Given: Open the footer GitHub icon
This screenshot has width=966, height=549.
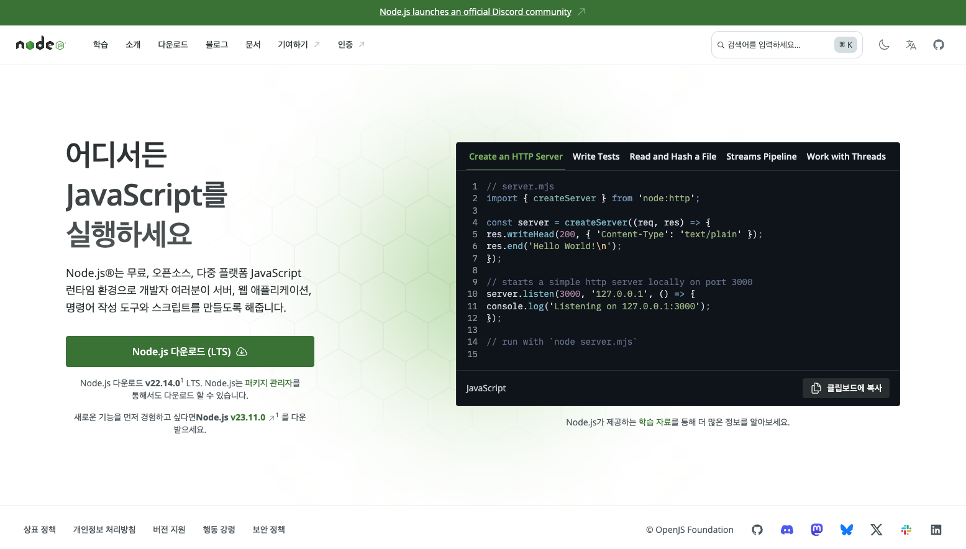Looking at the screenshot, I should click(757, 530).
